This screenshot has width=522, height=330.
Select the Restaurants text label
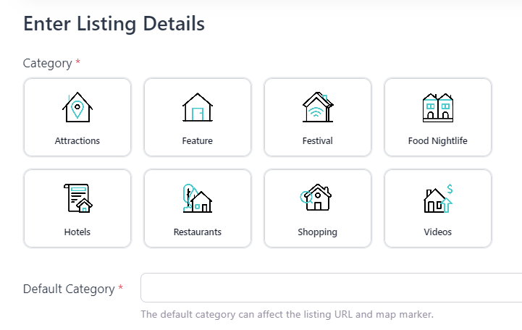tap(198, 232)
